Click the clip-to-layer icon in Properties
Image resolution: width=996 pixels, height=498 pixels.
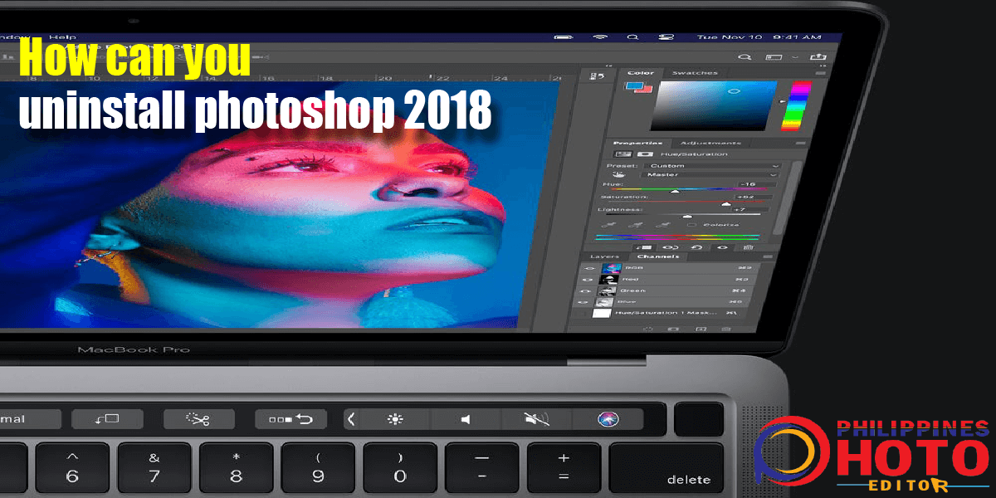click(644, 247)
